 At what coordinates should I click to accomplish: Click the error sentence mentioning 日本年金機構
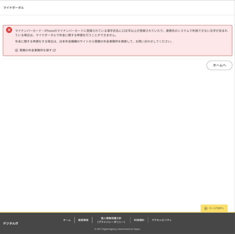pos(93,42)
